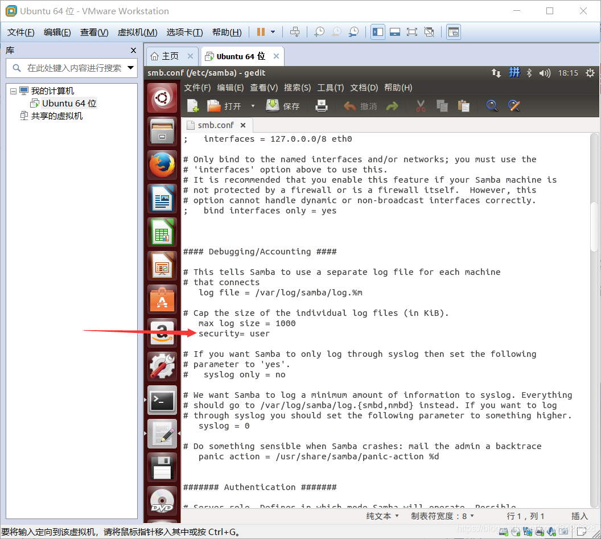Enter full screen mode icon

pos(411,32)
